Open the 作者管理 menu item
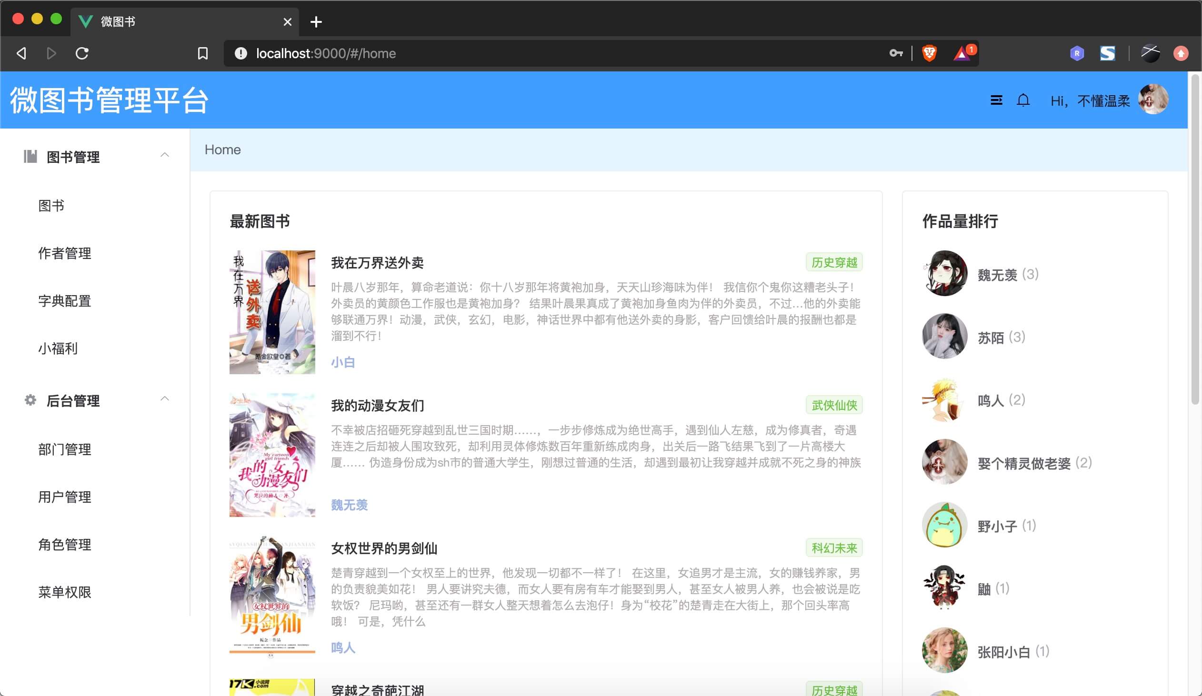The height and width of the screenshot is (696, 1202). pyautogui.click(x=65, y=253)
